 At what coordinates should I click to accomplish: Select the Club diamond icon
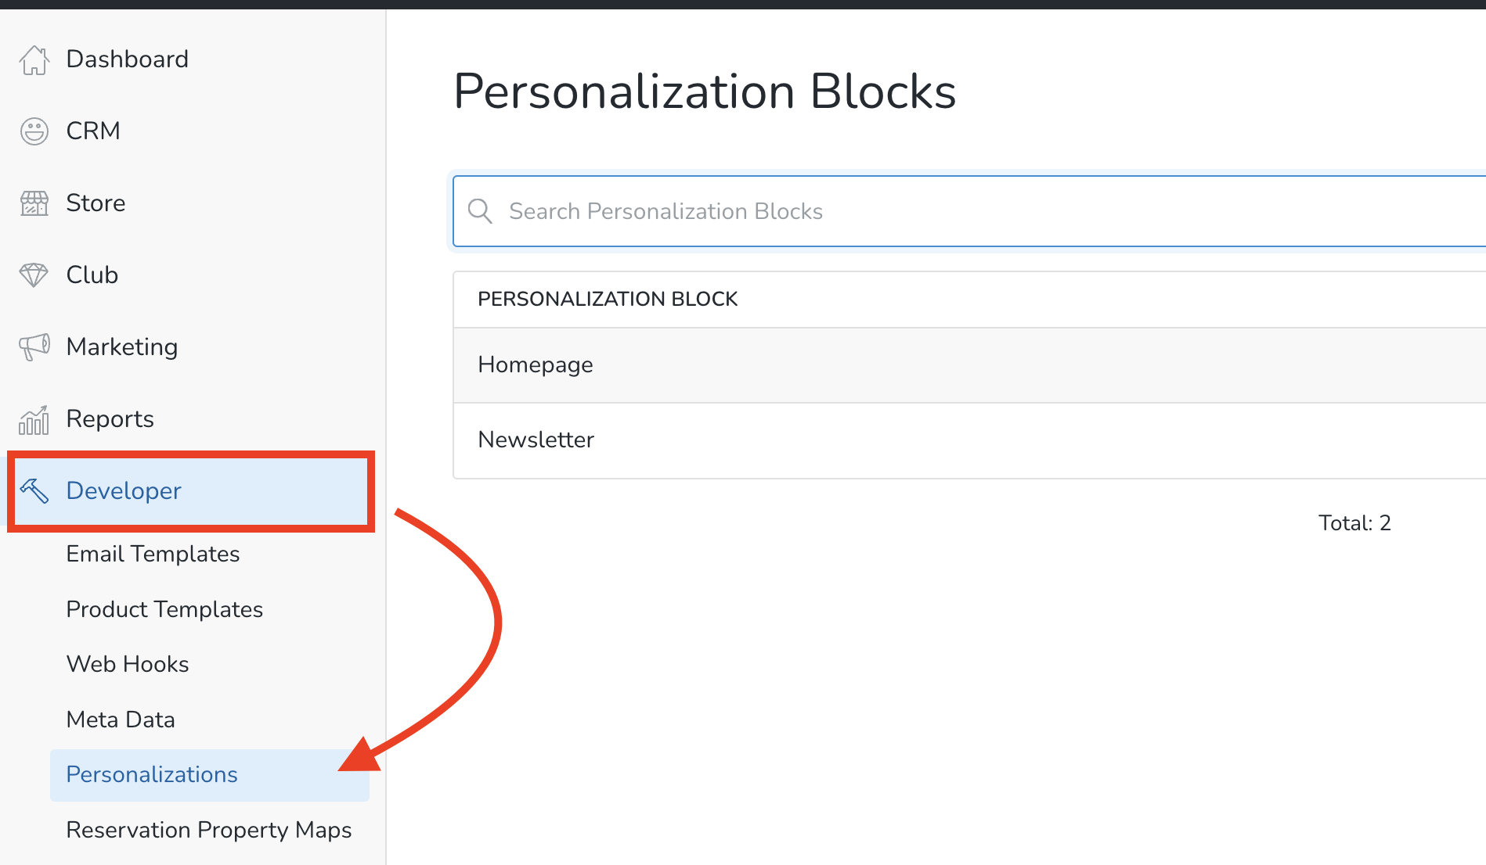click(x=34, y=275)
